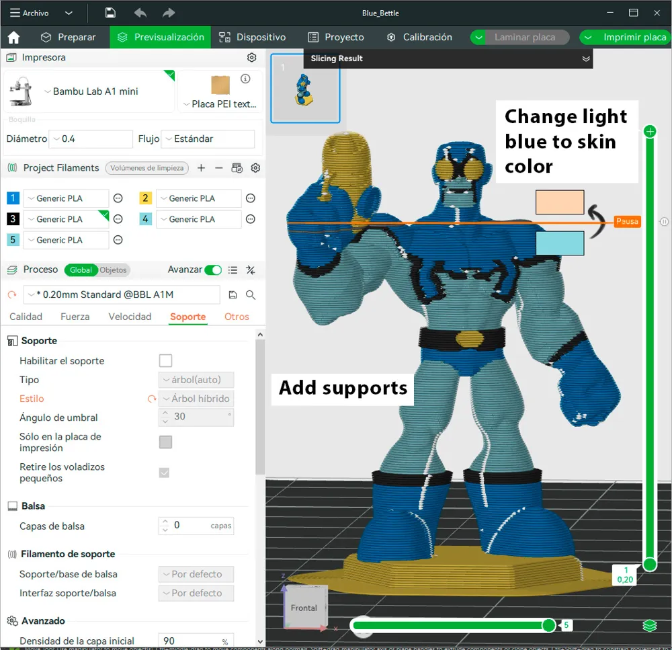Open the Estilo Árbol híbrido dropdown
This screenshot has width=672, height=650.
[x=196, y=399]
